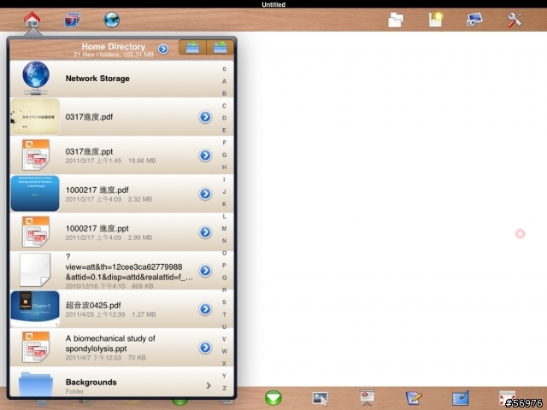Image resolution: width=547 pixels, height=410 pixels.
Task: Click the presentation easel icon
Action: [x=367, y=398]
